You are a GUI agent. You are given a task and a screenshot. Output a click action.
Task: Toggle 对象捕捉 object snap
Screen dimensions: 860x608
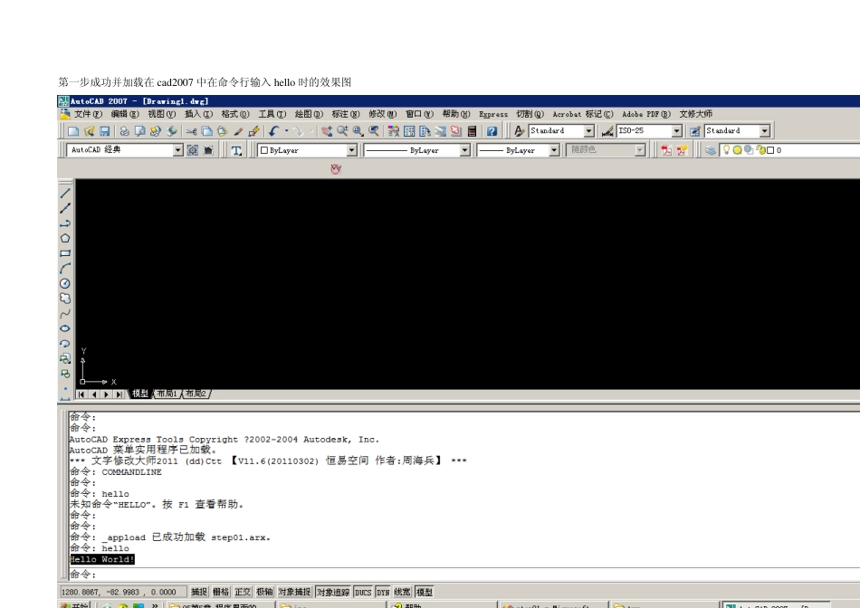[294, 592]
